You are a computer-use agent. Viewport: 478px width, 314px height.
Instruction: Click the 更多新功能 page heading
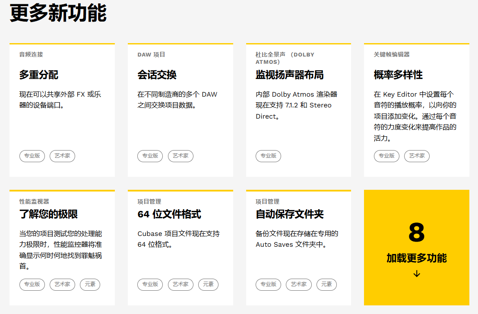pyautogui.click(x=58, y=13)
